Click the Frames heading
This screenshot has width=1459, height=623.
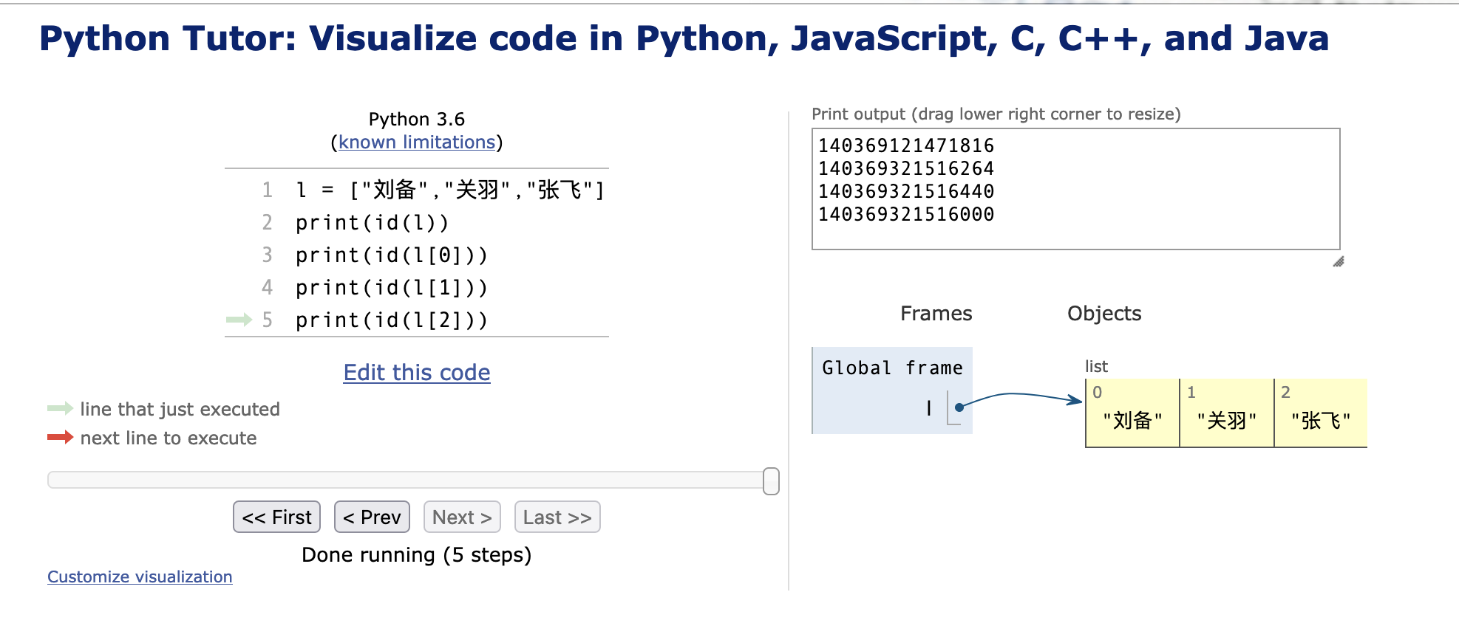click(x=936, y=313)
